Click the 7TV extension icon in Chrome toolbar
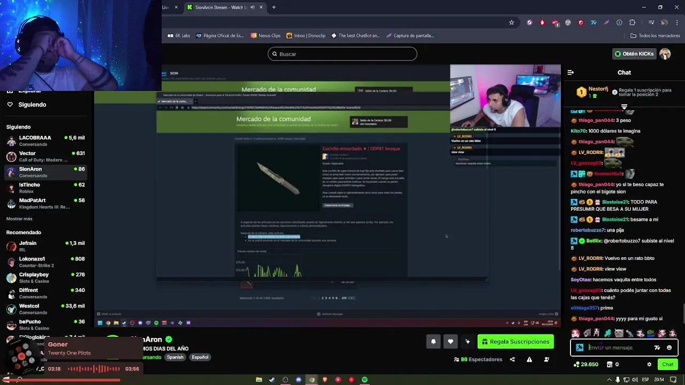The width and height of the screenshot is (685, 385). click(x=593, y=22)
